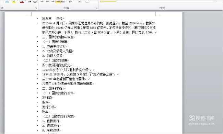Click the 搜狗指南 watermark link
The height and width of the screenshot is (134, 223).
(201, 120)
